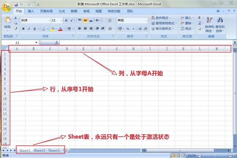Image resolution: width=237 pixels, height=158 pixels.
Task: Switch to 插入 ribbon tab
Action: [31, 11]
